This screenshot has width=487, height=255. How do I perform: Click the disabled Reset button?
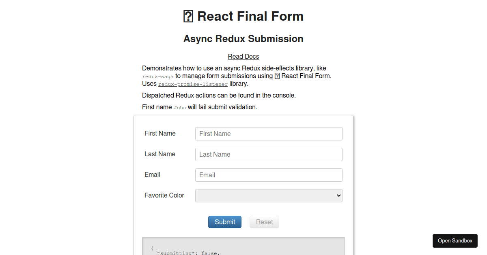[264, 222]
